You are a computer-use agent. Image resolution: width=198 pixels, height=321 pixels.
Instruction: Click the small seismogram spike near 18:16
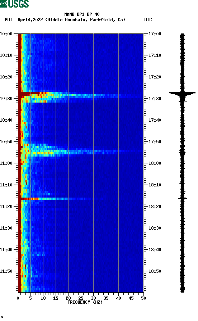182,198
